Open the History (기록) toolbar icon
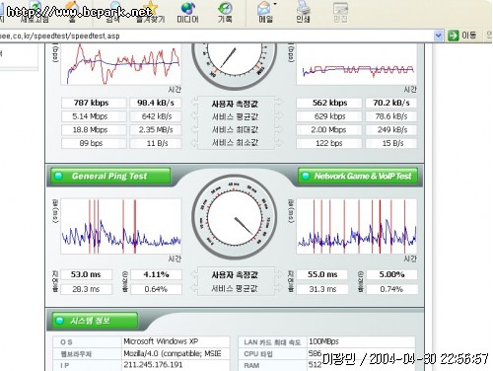 [x=225, y=13]
